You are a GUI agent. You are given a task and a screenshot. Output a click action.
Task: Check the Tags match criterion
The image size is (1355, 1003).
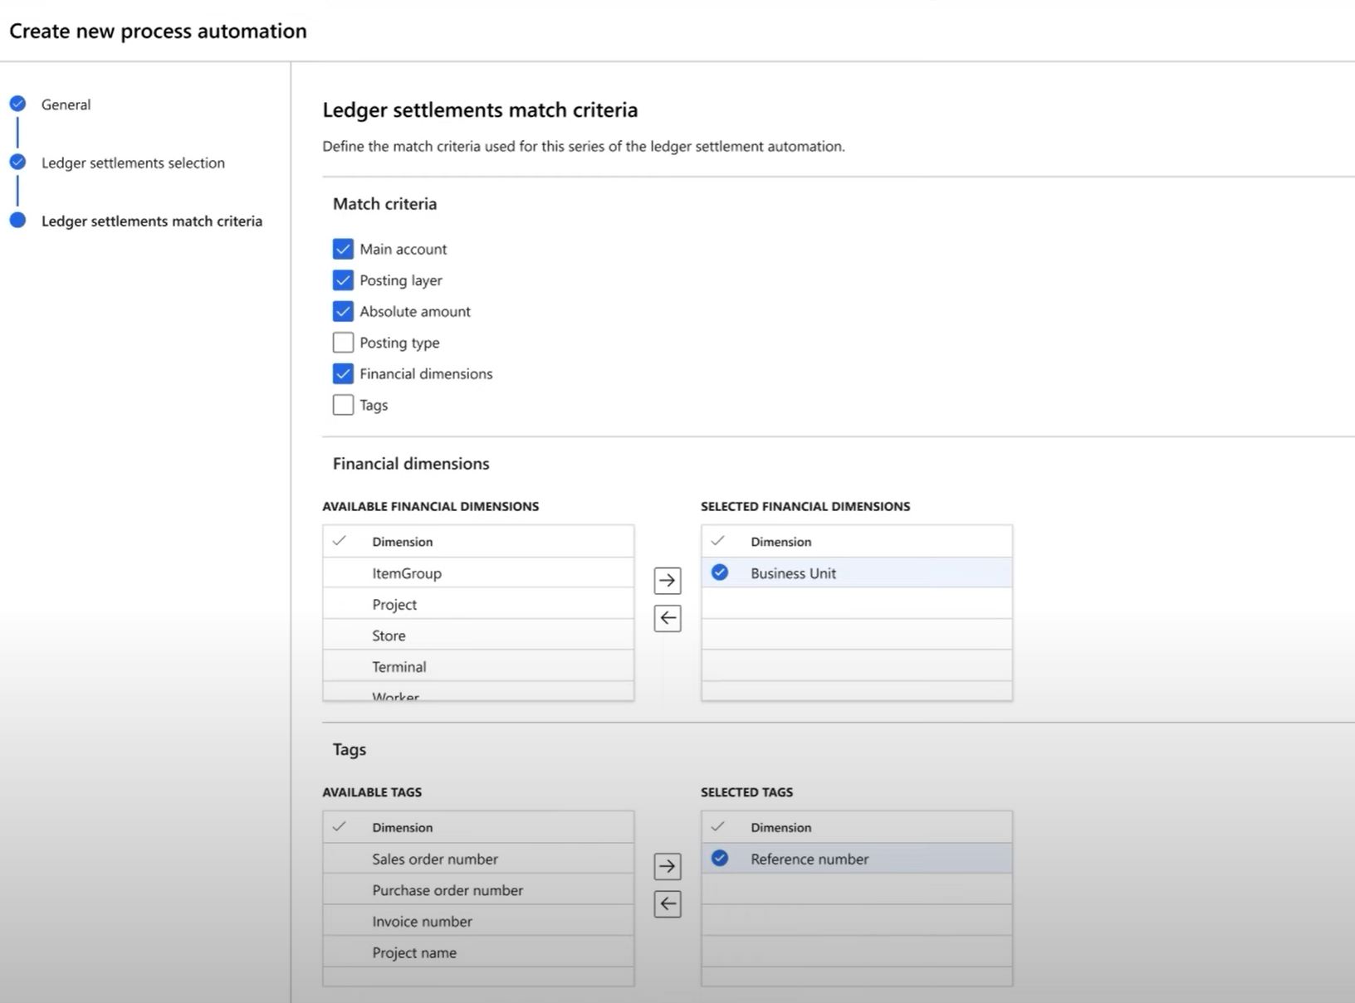(x=343, y=405)
